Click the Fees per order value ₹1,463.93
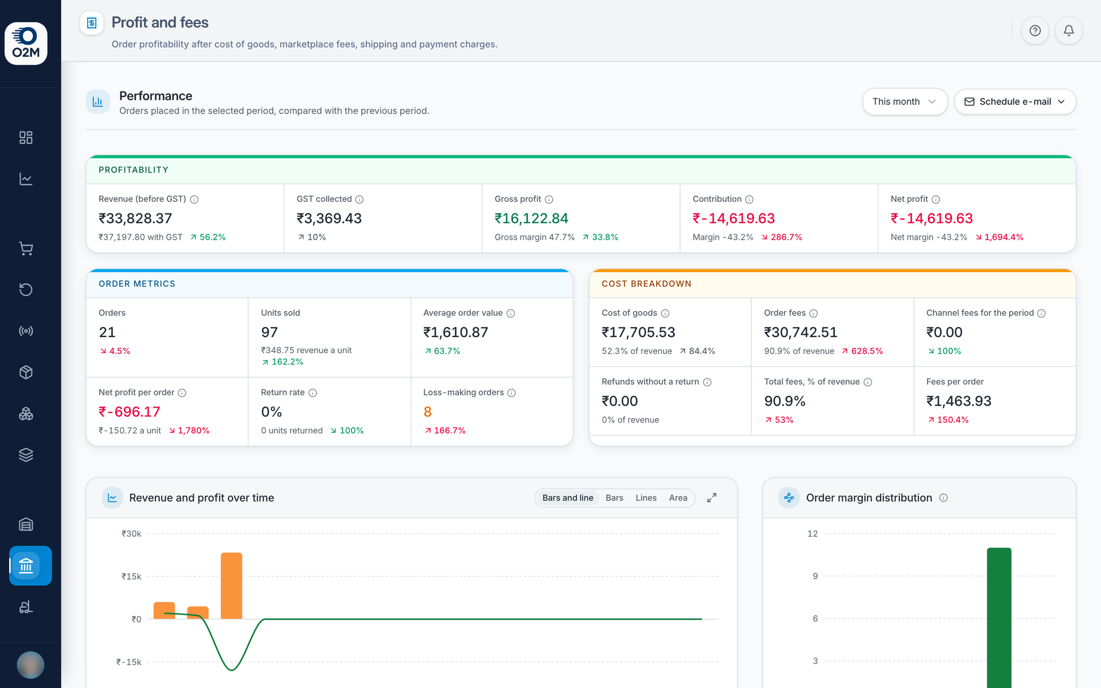This screenshot has height=688, width=1101. [x=959, y=401]
